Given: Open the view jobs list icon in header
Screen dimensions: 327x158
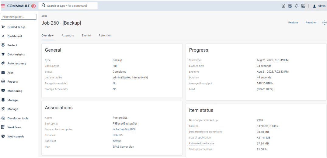Looking at the screenshot, I should 303,6.
